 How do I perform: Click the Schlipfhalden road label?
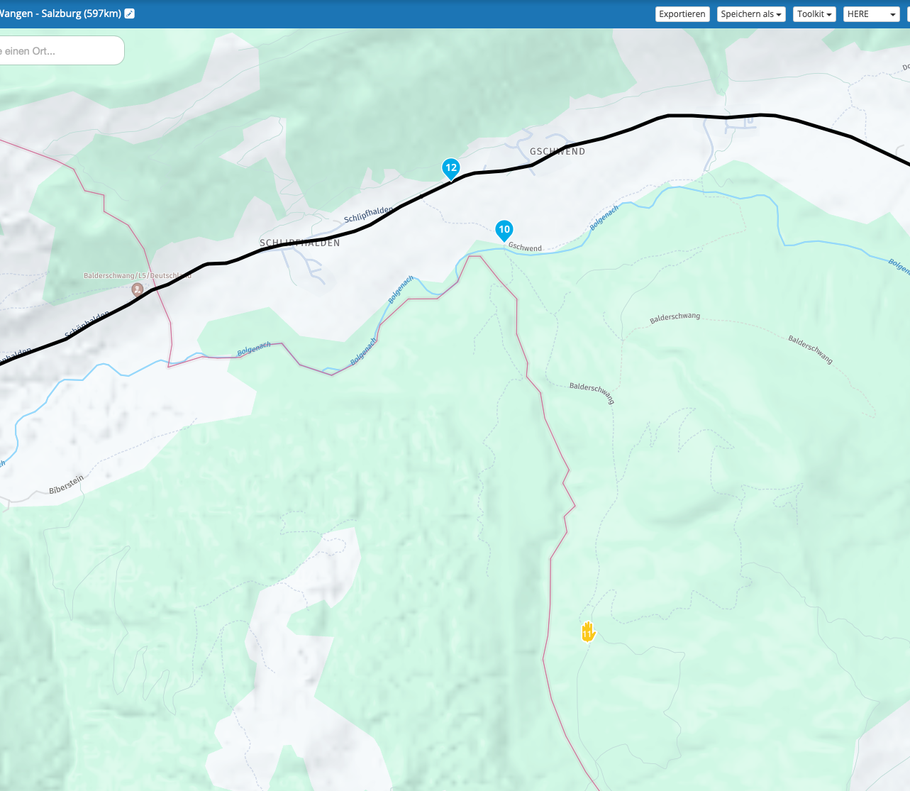[368, 215]
